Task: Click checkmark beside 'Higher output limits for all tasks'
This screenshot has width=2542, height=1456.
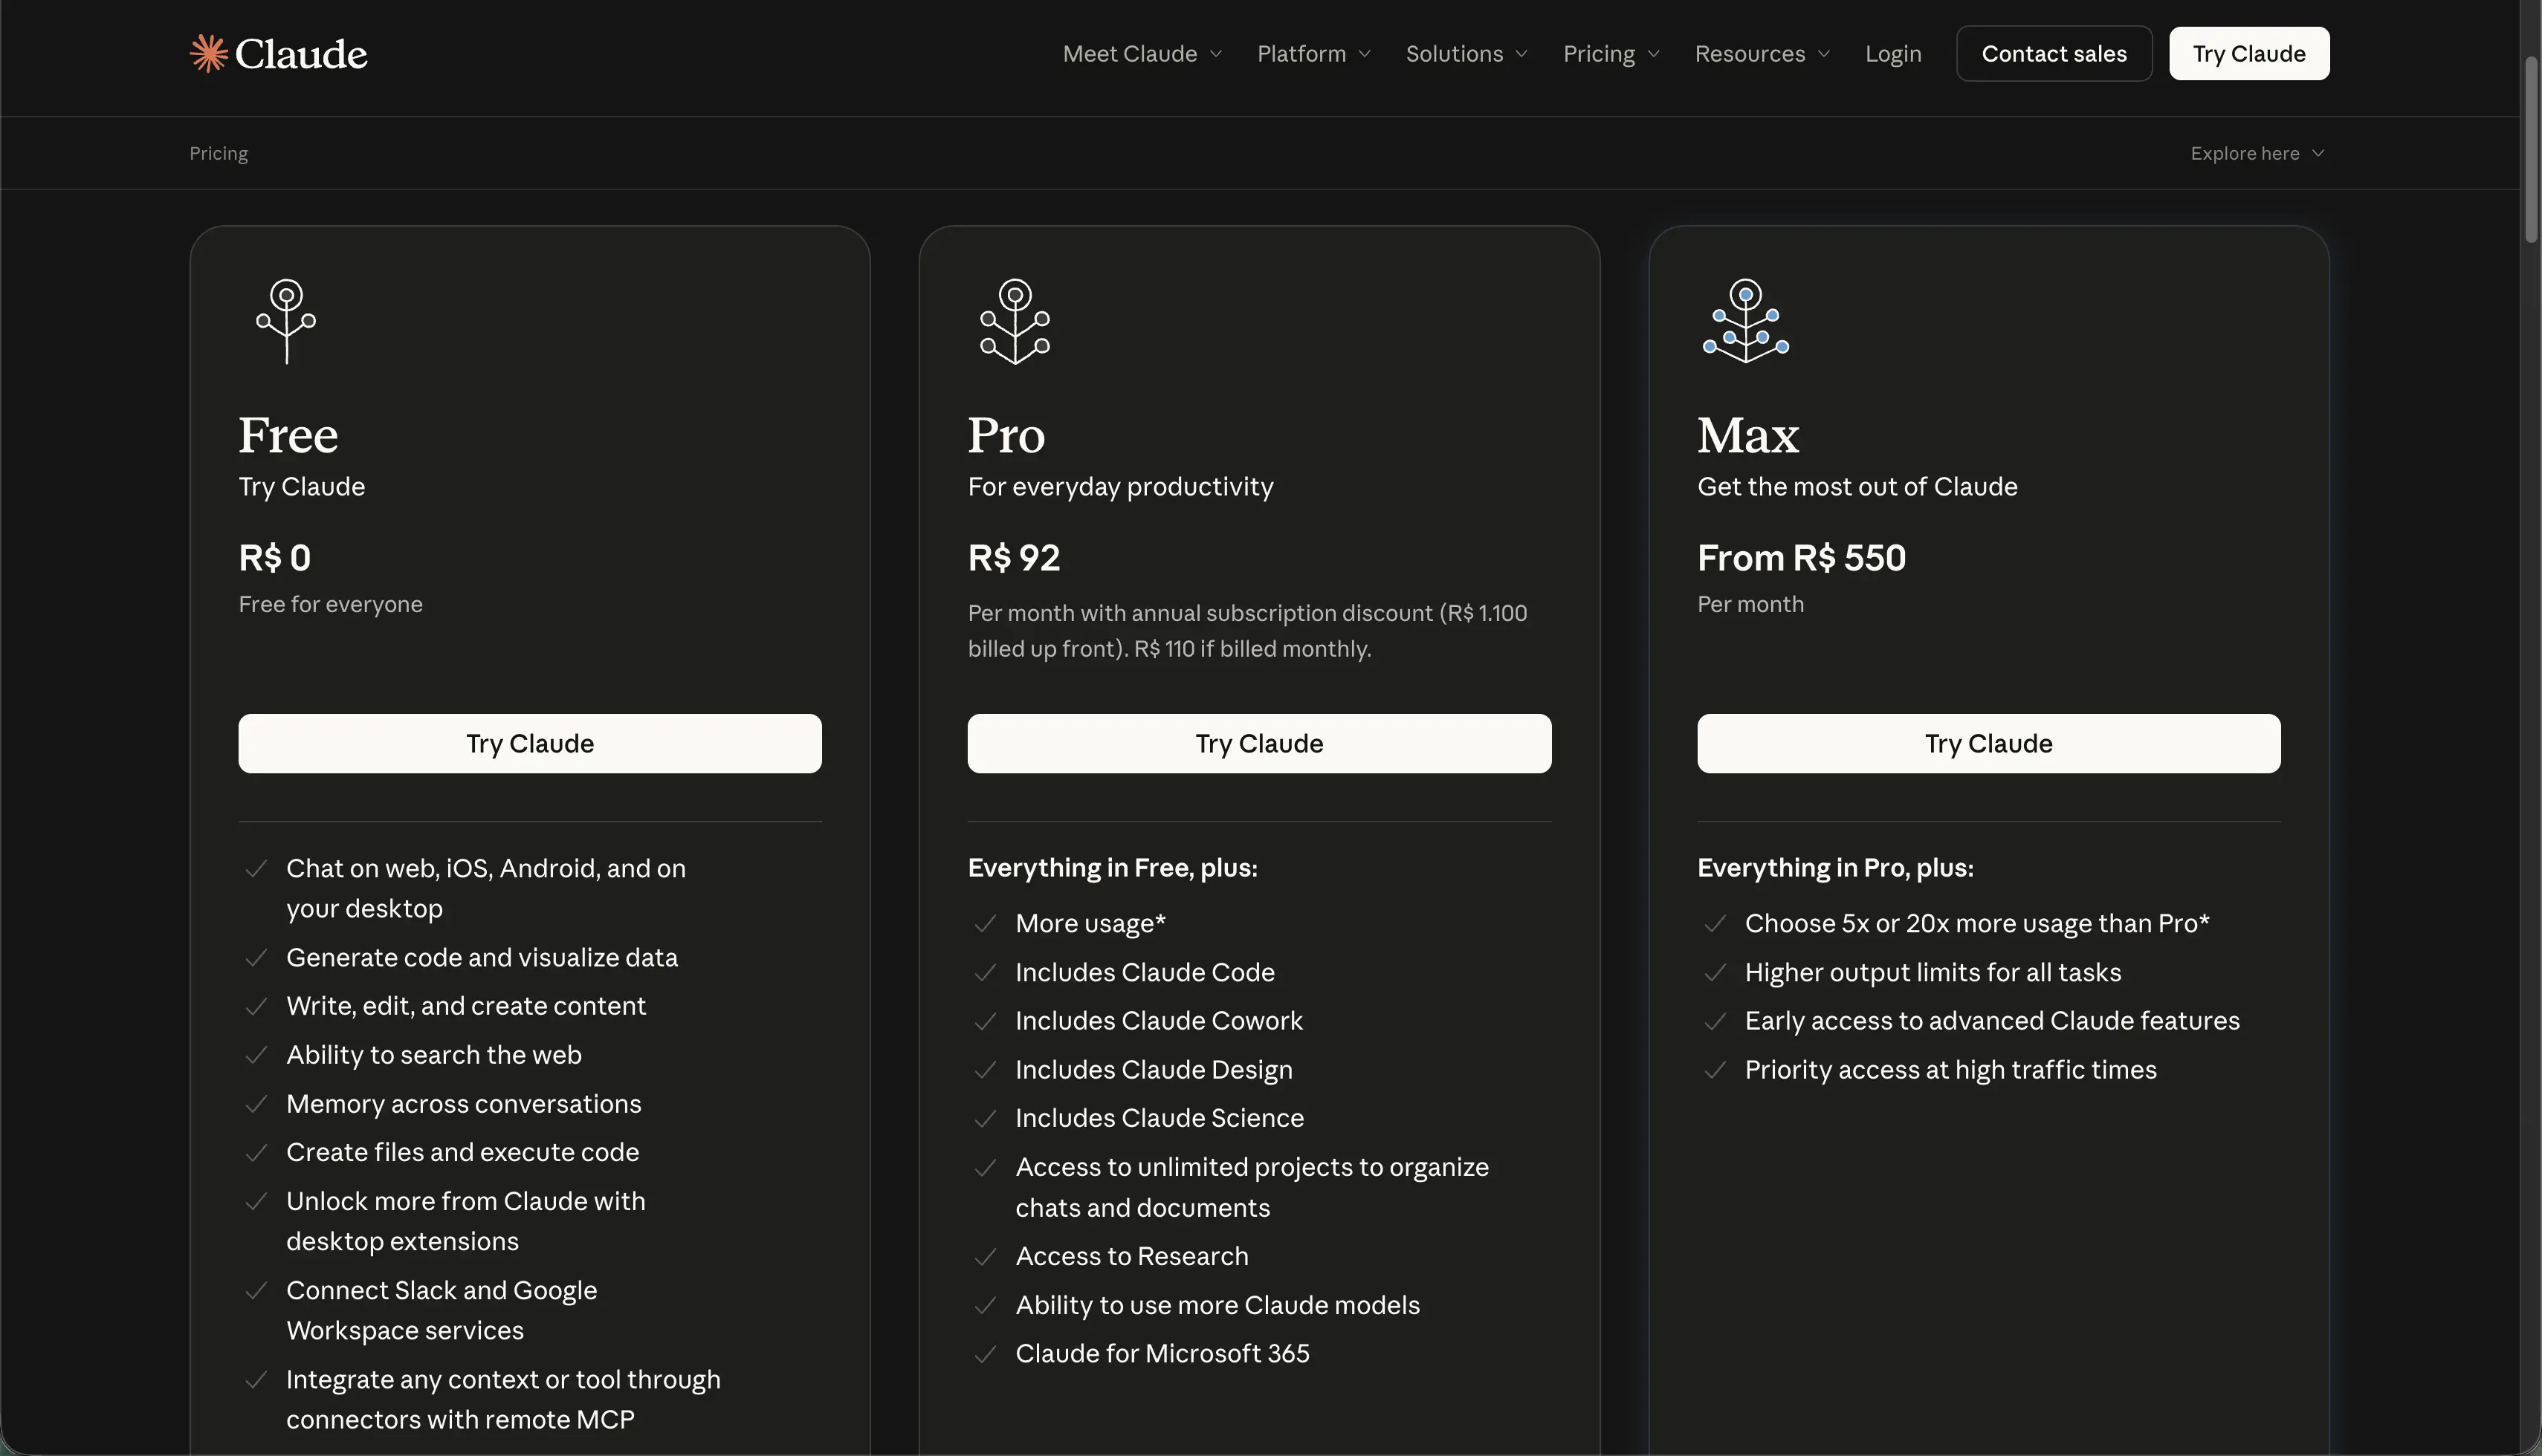Action: click(x=1715, y=973)
